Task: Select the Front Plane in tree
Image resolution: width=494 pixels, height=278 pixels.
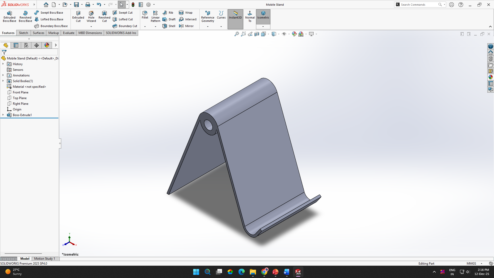Action: 18,92
